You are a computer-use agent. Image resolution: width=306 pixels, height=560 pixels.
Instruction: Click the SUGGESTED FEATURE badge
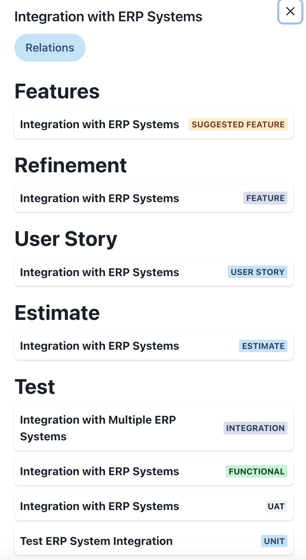coord(238,124)
